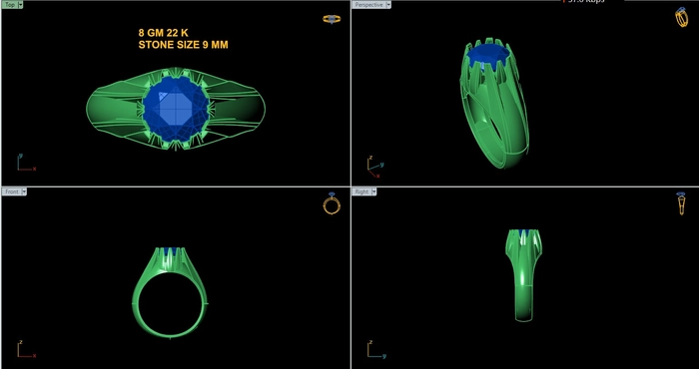Viewport: 699px width, 369px height.
Task: Expand the Perspective viewport menu arrow
Action: (388, 5)
